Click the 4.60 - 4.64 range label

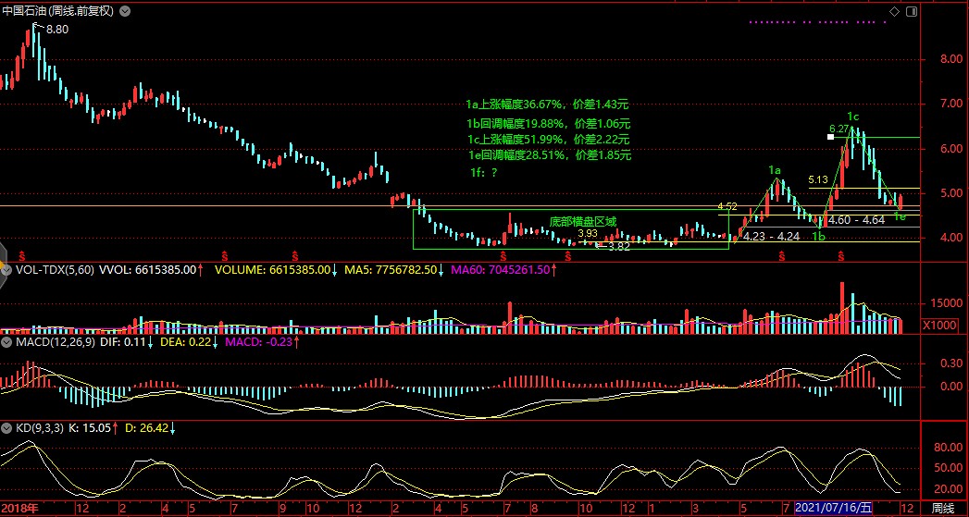coord(856,220)
